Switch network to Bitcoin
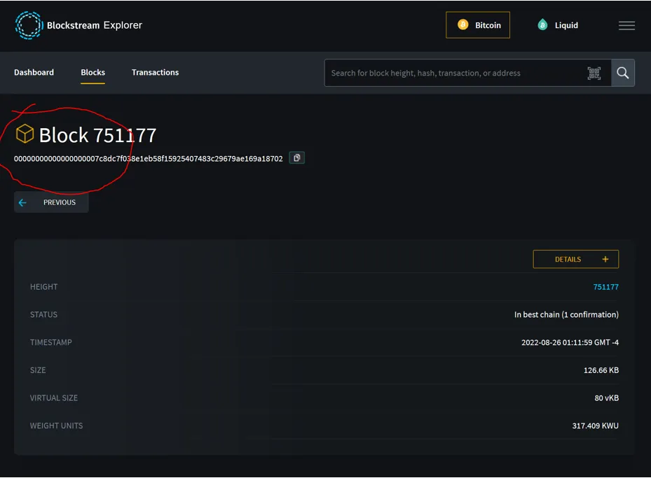Image resolution: width=651 pixels, height=478 pixels. (x=478, y=25)
